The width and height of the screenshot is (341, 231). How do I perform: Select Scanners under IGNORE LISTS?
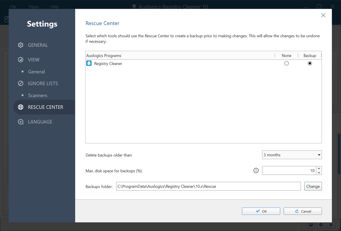(38, 95)
